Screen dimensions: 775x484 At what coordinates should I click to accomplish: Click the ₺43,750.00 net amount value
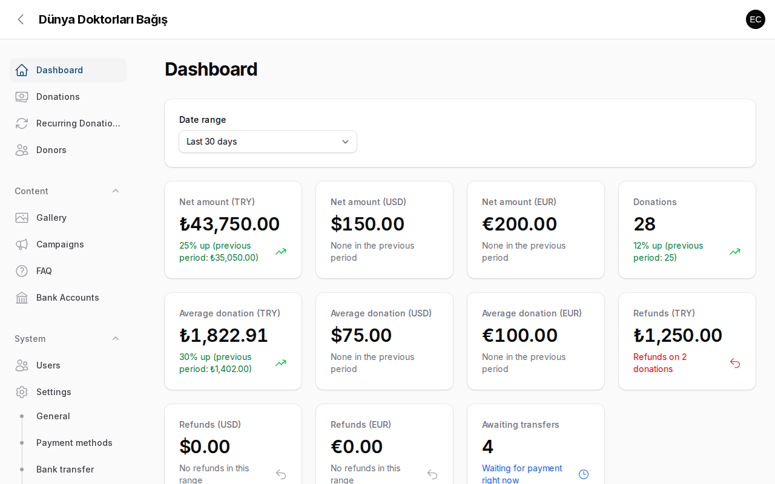tap(229, 224)
